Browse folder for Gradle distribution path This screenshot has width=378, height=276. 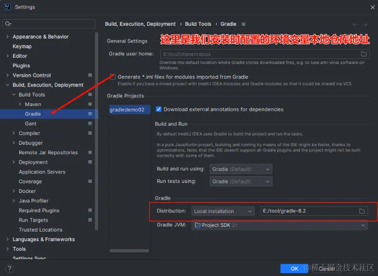click(362, 211)
